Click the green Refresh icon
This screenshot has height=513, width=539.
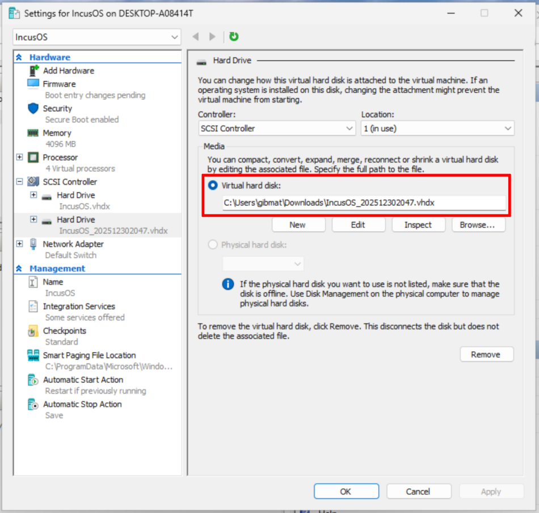pos(234,36)
